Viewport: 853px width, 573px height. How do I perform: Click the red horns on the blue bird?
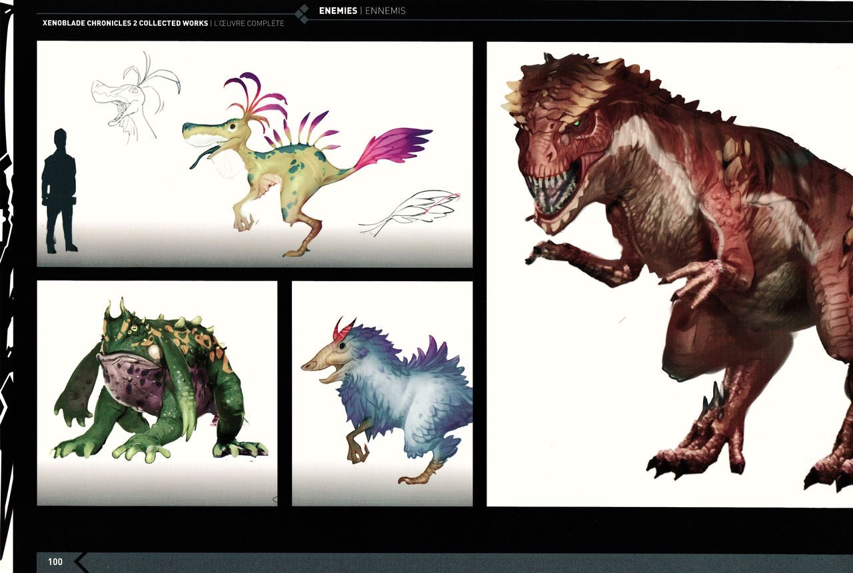[x=343, y=329]
